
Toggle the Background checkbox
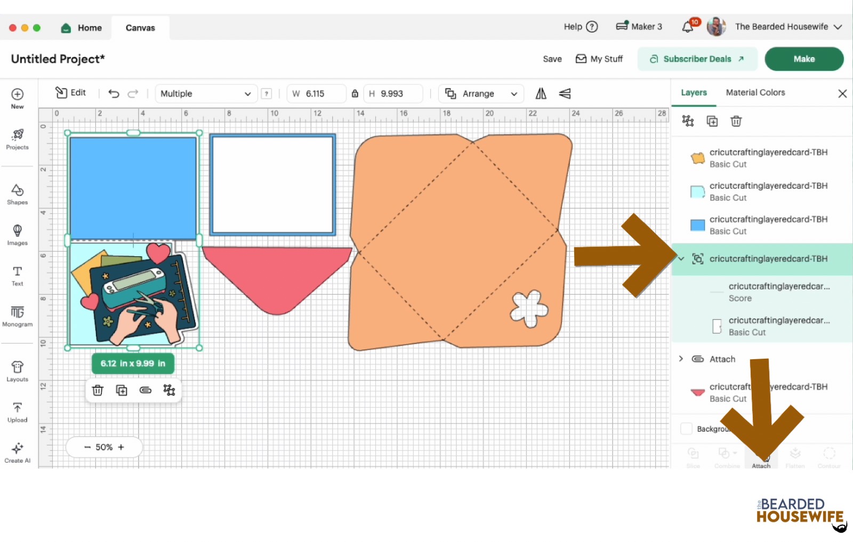(687, 428)
